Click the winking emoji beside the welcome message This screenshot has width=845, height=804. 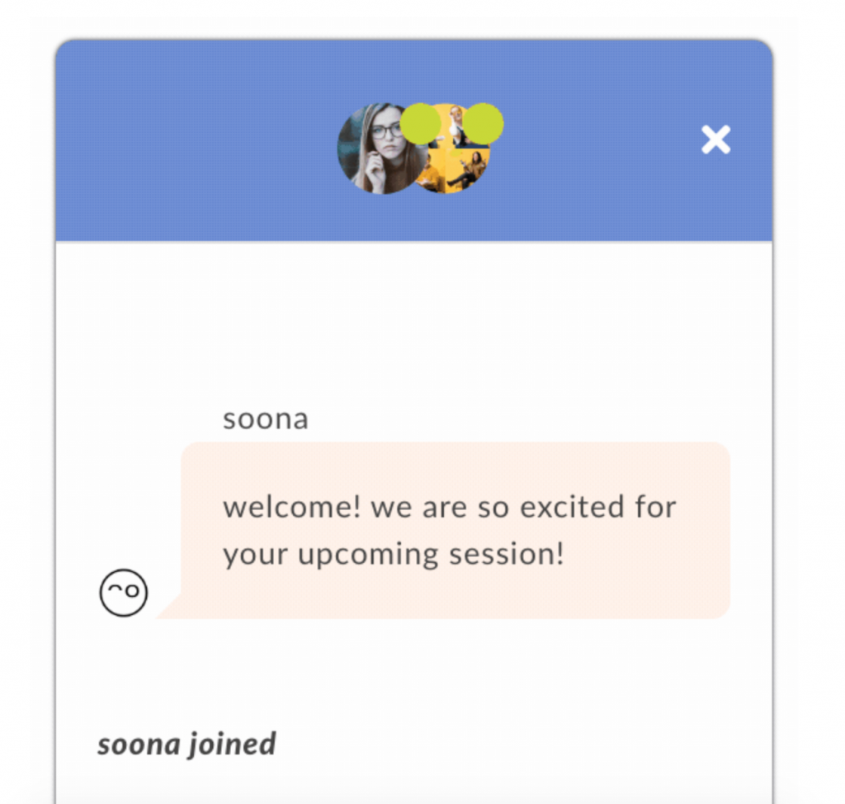click(123, 592)
